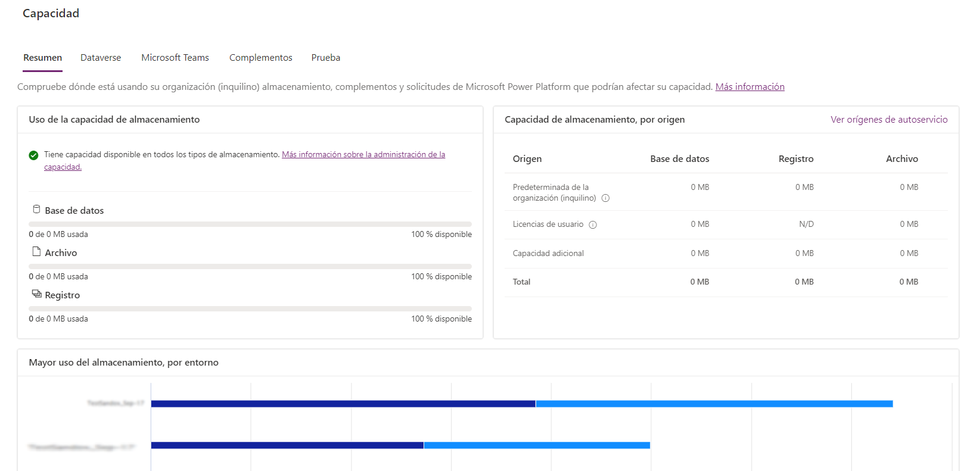Click info icon next to Licencias de usuario
Screen dimensions: 980x471
593,224
